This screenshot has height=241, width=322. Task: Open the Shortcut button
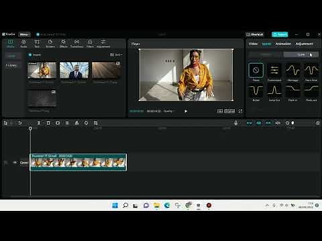click(x=255, y=34)
